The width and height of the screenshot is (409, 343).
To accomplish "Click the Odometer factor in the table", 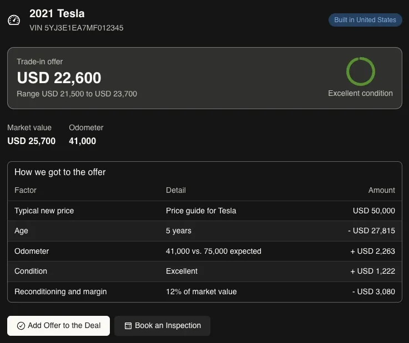I will click(x=32, y=251).
